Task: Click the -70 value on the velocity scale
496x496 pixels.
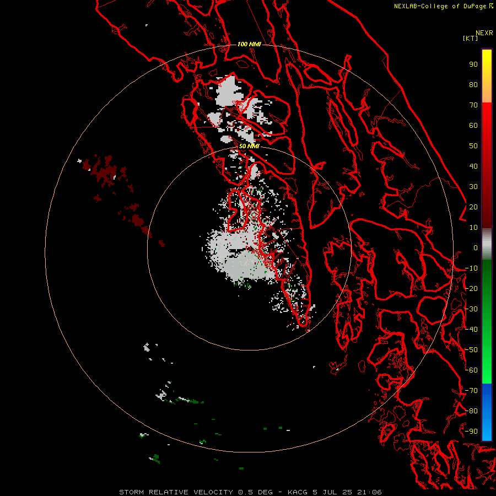Action: pos(471,391)
